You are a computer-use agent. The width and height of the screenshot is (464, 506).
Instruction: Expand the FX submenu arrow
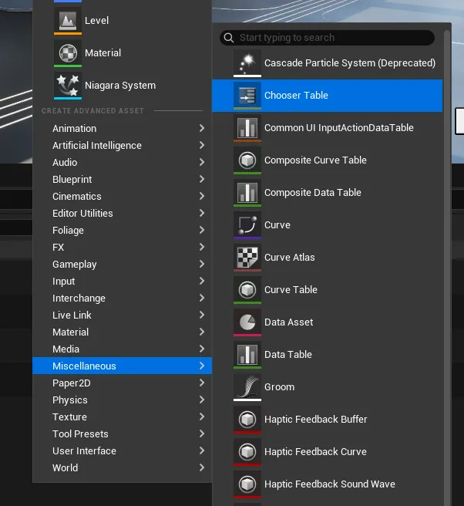point(202,247)
